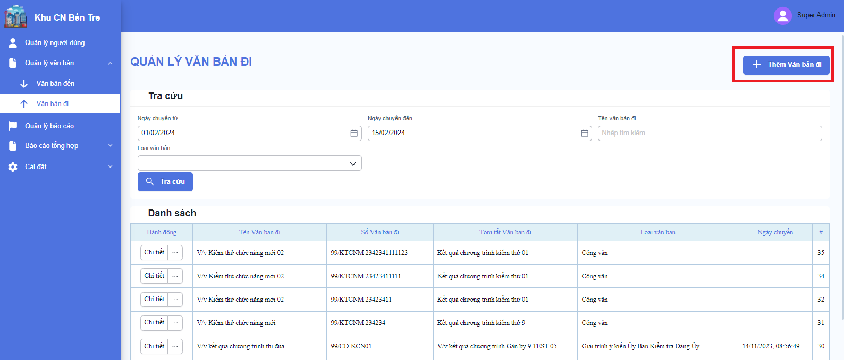Click the file icon beside Báo cáo tổng hợp

pyautogui.click(x=13, y=146)
